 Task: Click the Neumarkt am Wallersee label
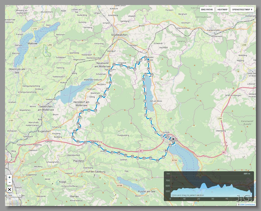(103, 65)
